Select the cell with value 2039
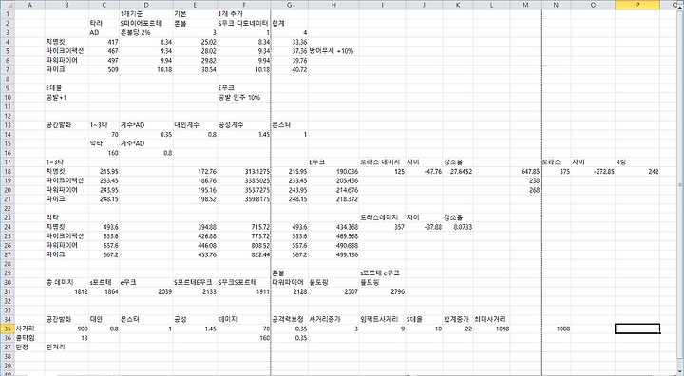Viewport: 684px width, 376px height. click(146, 291)
